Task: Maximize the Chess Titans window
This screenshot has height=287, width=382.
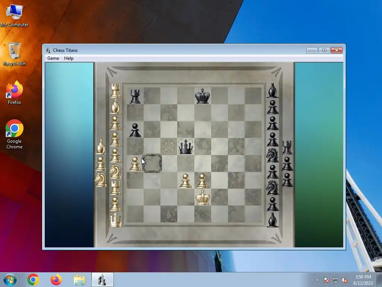Action: (324, 50)
